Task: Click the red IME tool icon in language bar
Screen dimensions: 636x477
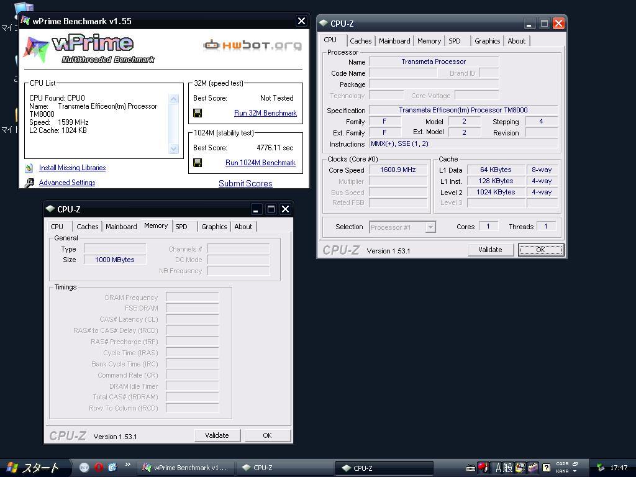Action: pos(483,468)
